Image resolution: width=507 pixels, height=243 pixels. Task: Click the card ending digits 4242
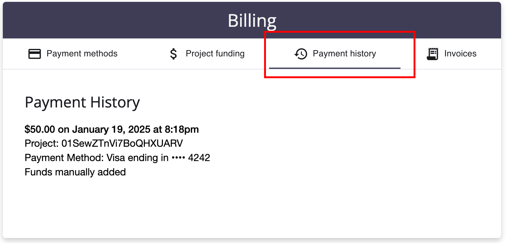coord(199,158)
